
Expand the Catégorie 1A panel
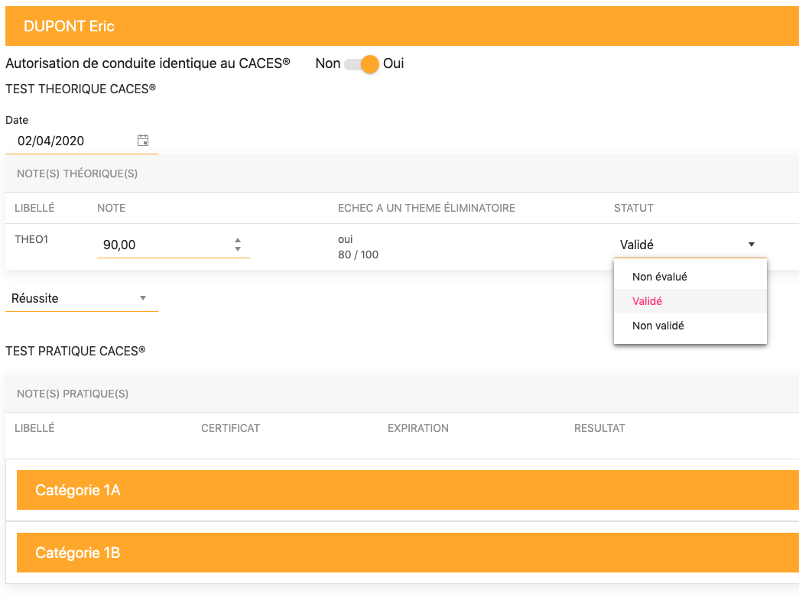408,490
